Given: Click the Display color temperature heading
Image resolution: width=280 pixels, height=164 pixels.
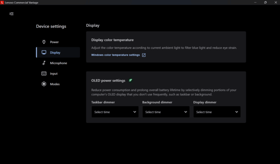Looking at the screenshot, I should (x=112, y=40).
